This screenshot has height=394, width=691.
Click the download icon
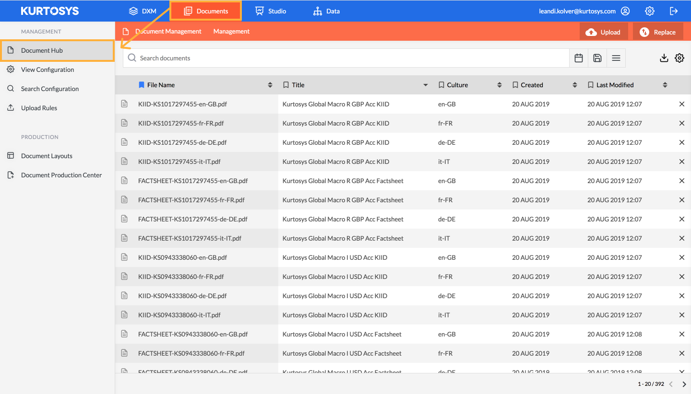click(x=664, y=58)
